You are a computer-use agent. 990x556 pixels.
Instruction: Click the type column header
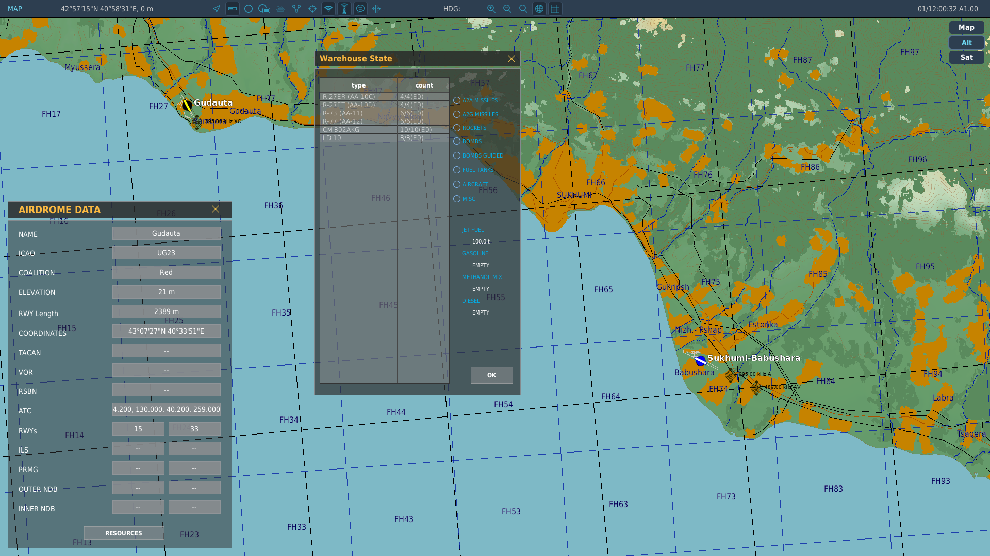[x=358, y=85]
